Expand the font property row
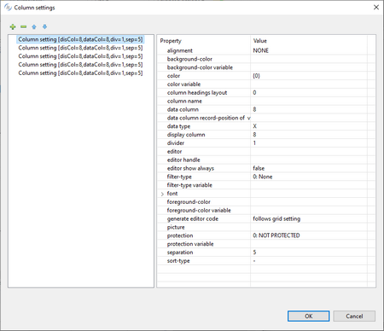This screenshot has height=331, width=384. pyautogui.click(x=162, y=194)
